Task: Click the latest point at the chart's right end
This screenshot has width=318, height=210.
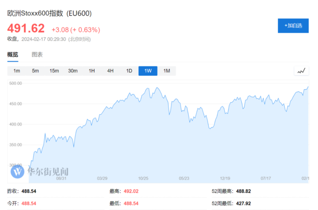Action: click(308, 87)
